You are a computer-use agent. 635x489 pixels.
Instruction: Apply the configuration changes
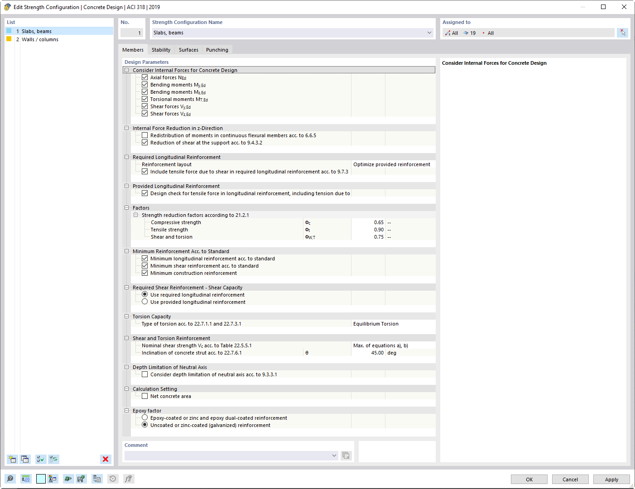611,479
